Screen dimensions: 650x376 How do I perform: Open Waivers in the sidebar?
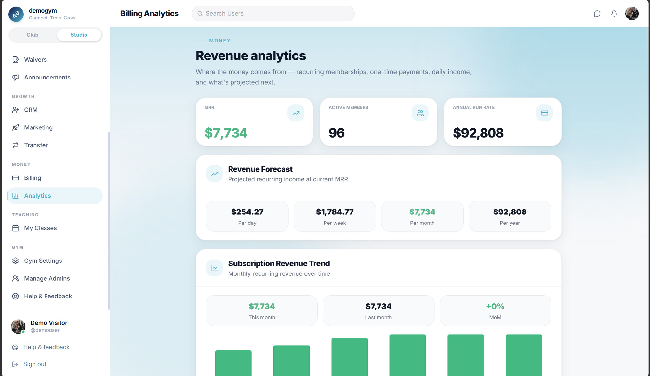coord(55,60)
